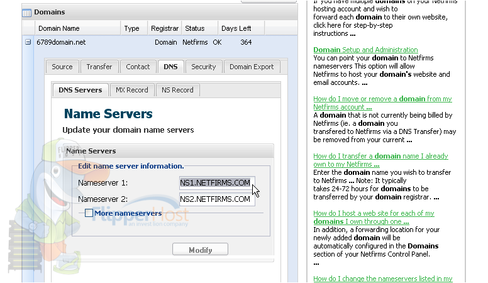Click the Domains table icon in panel header
Image resolution: width=488 pixels, height=283 pixels.
(x=27, y=13)
